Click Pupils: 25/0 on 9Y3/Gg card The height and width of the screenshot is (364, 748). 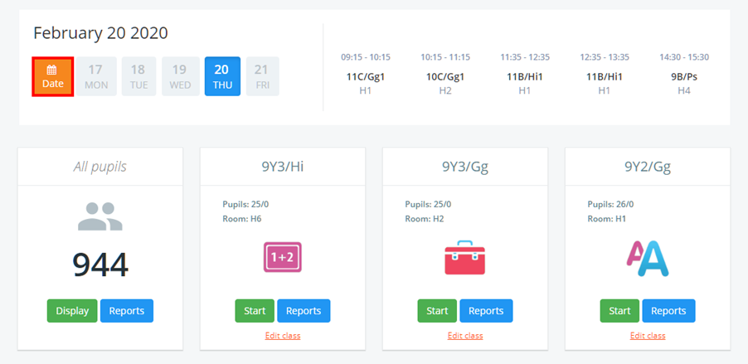429,205
